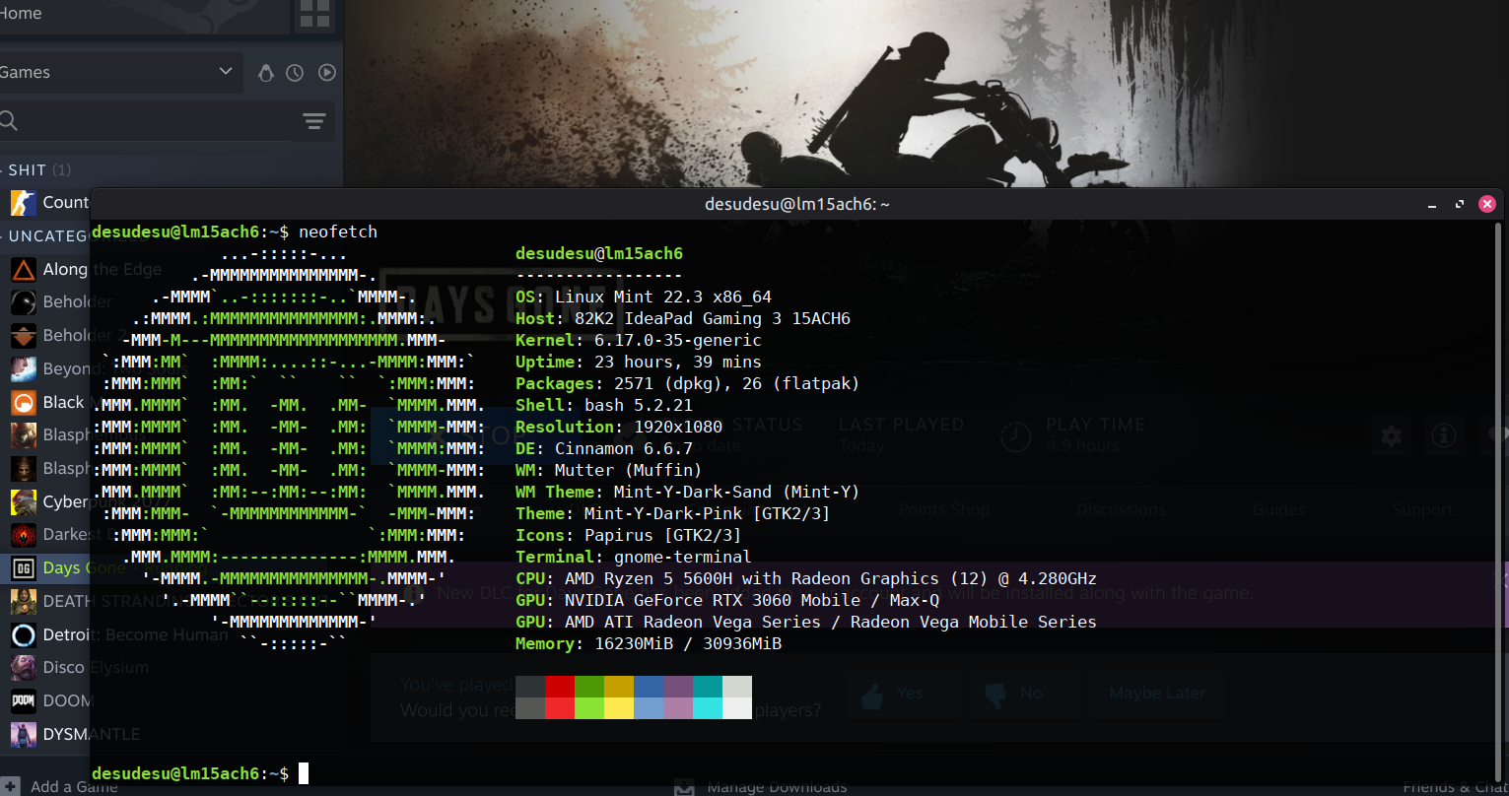Click the WM: Mutter (Muffin) line
Screen dimensions: 1509x796
point(609,470)
